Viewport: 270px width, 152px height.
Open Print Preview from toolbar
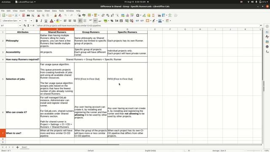(x=33, y=15)
